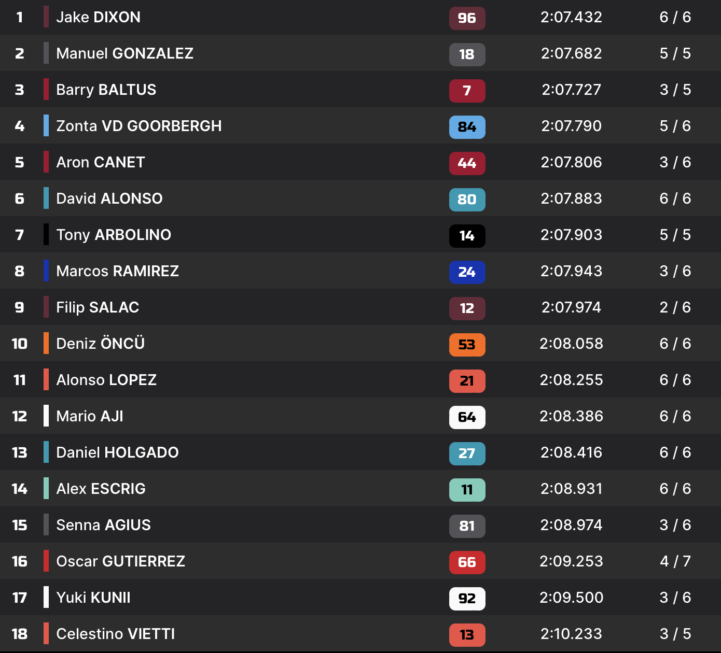Viewport: 721px width, 653px height.
Task: Select the position 15 row number
Action: click(20, 525)
